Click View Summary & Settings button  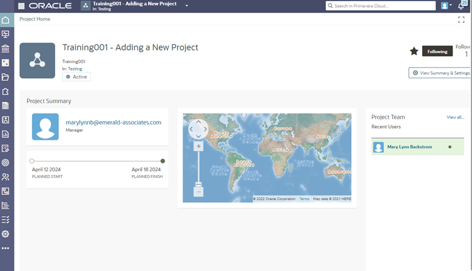coord(440,73)
